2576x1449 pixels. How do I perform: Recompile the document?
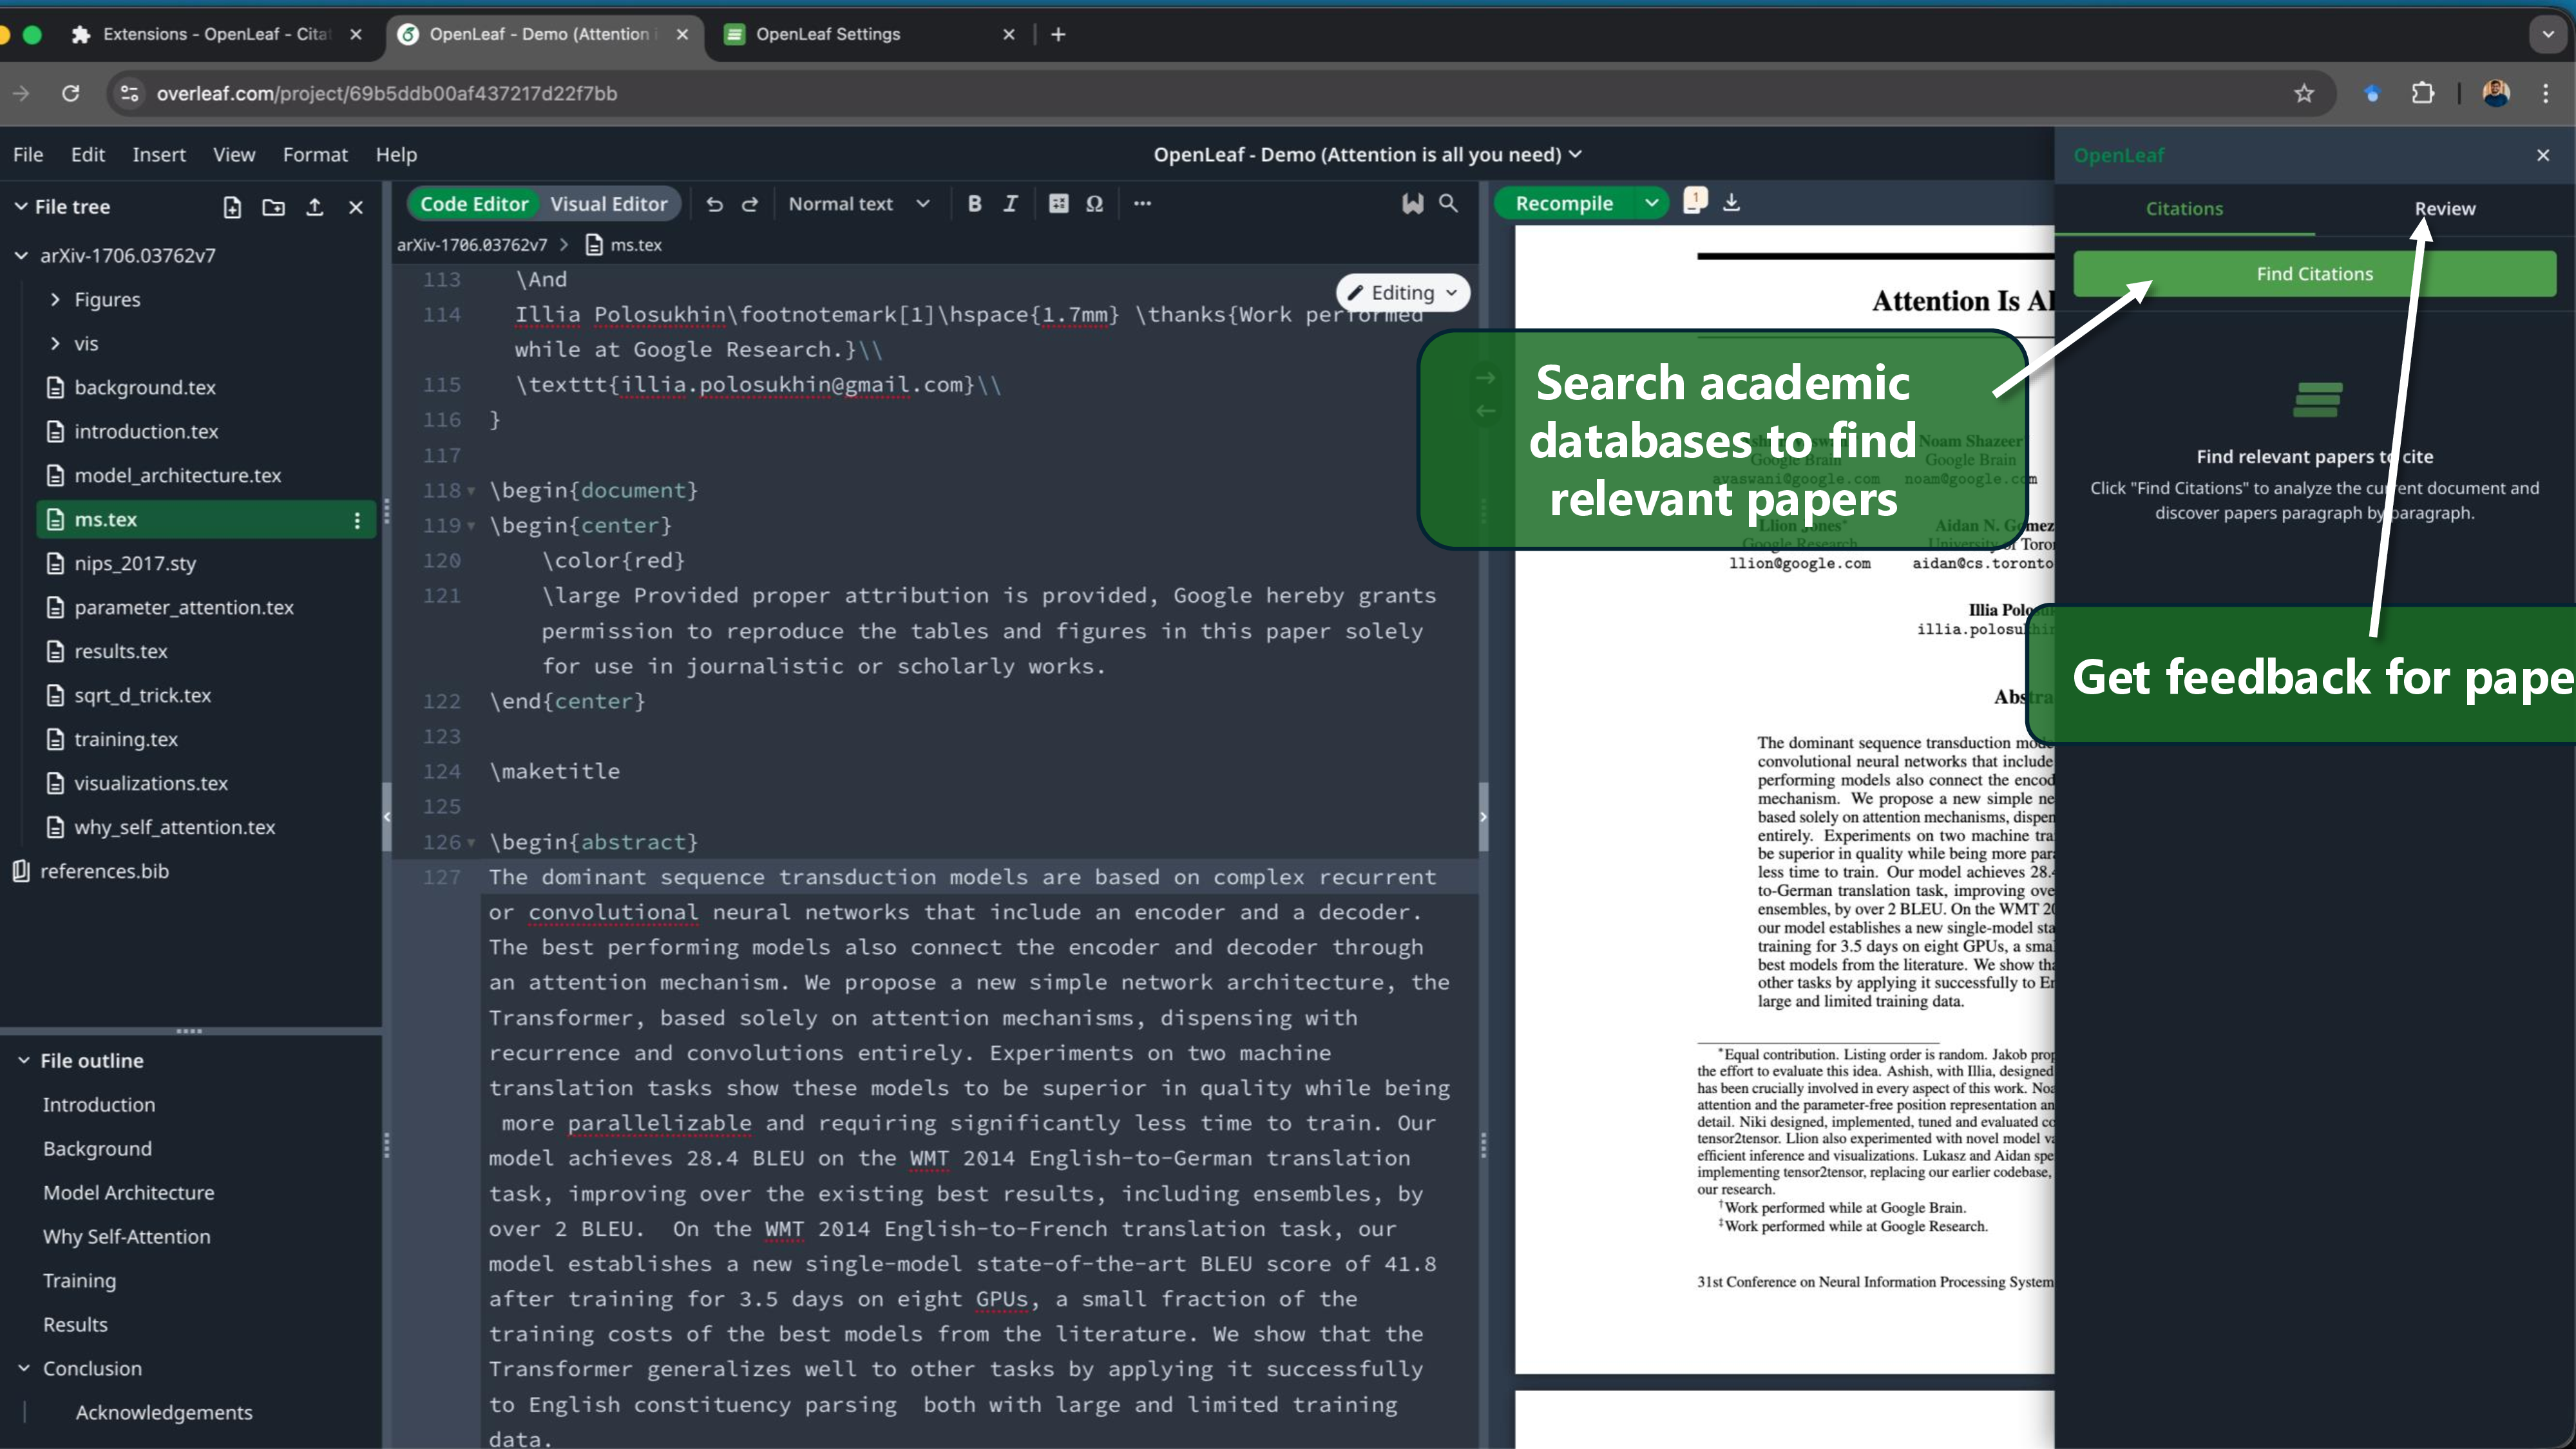pyautogui.click(x=1564, y=204)
